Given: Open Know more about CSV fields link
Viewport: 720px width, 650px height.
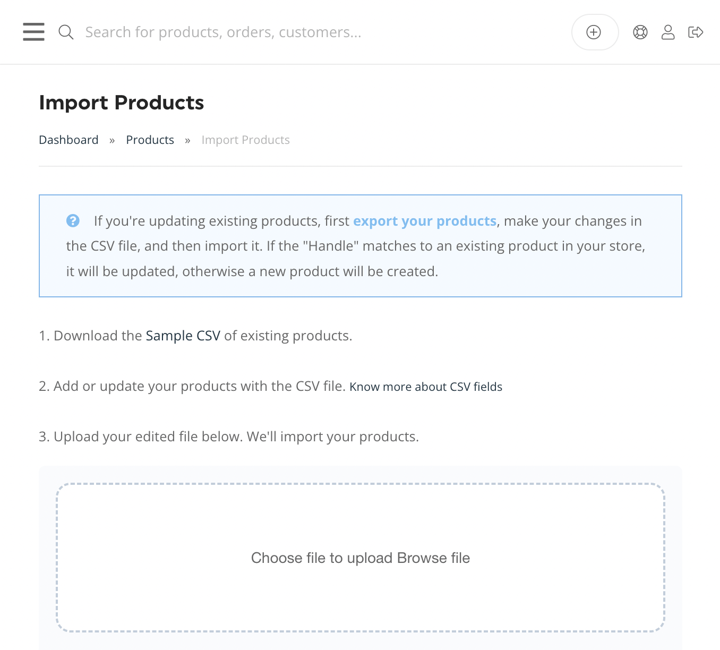Looking at the screenshot, I should click(x=426, y=387).
